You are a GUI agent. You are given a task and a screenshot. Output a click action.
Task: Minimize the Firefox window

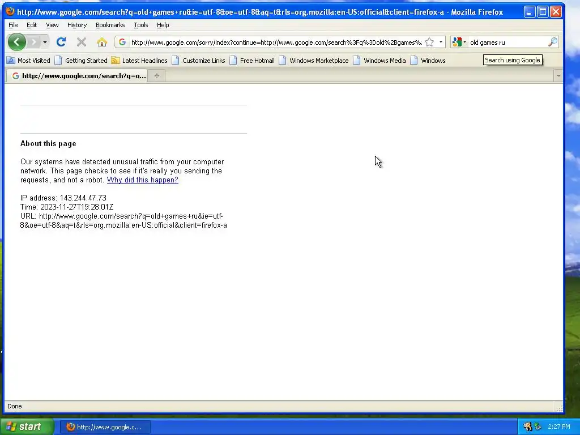pos(530,12)
